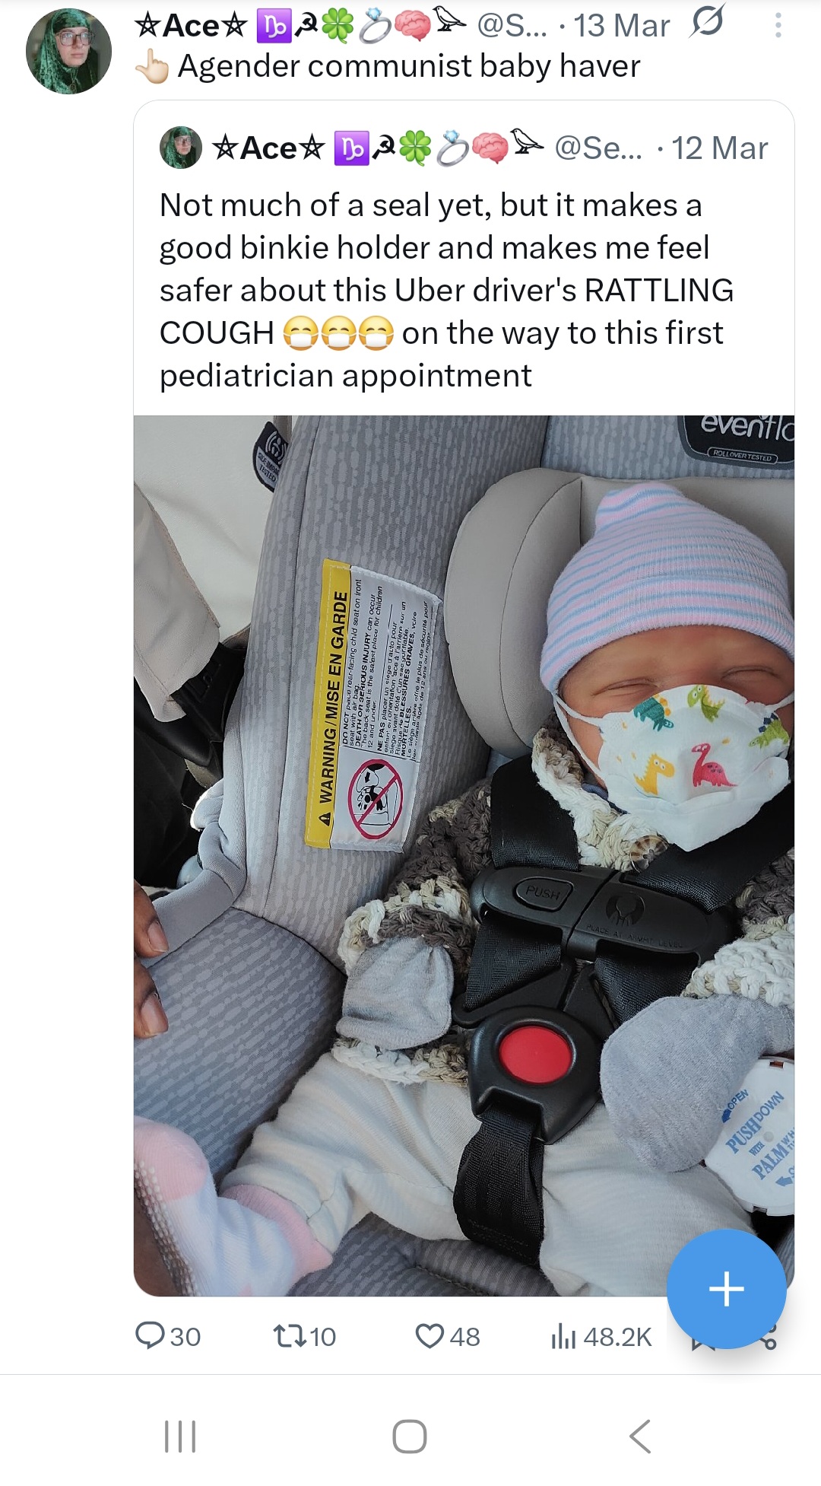Open the author name Ace link
The image size is (821, 1486).
pos(192,25)
